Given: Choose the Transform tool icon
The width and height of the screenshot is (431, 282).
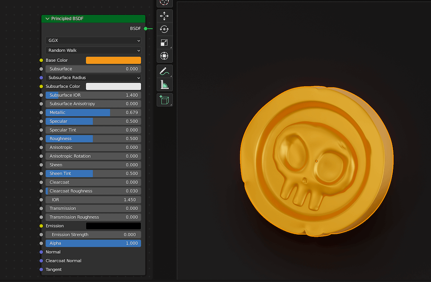Looking at the screenshot, I should 164,56.
